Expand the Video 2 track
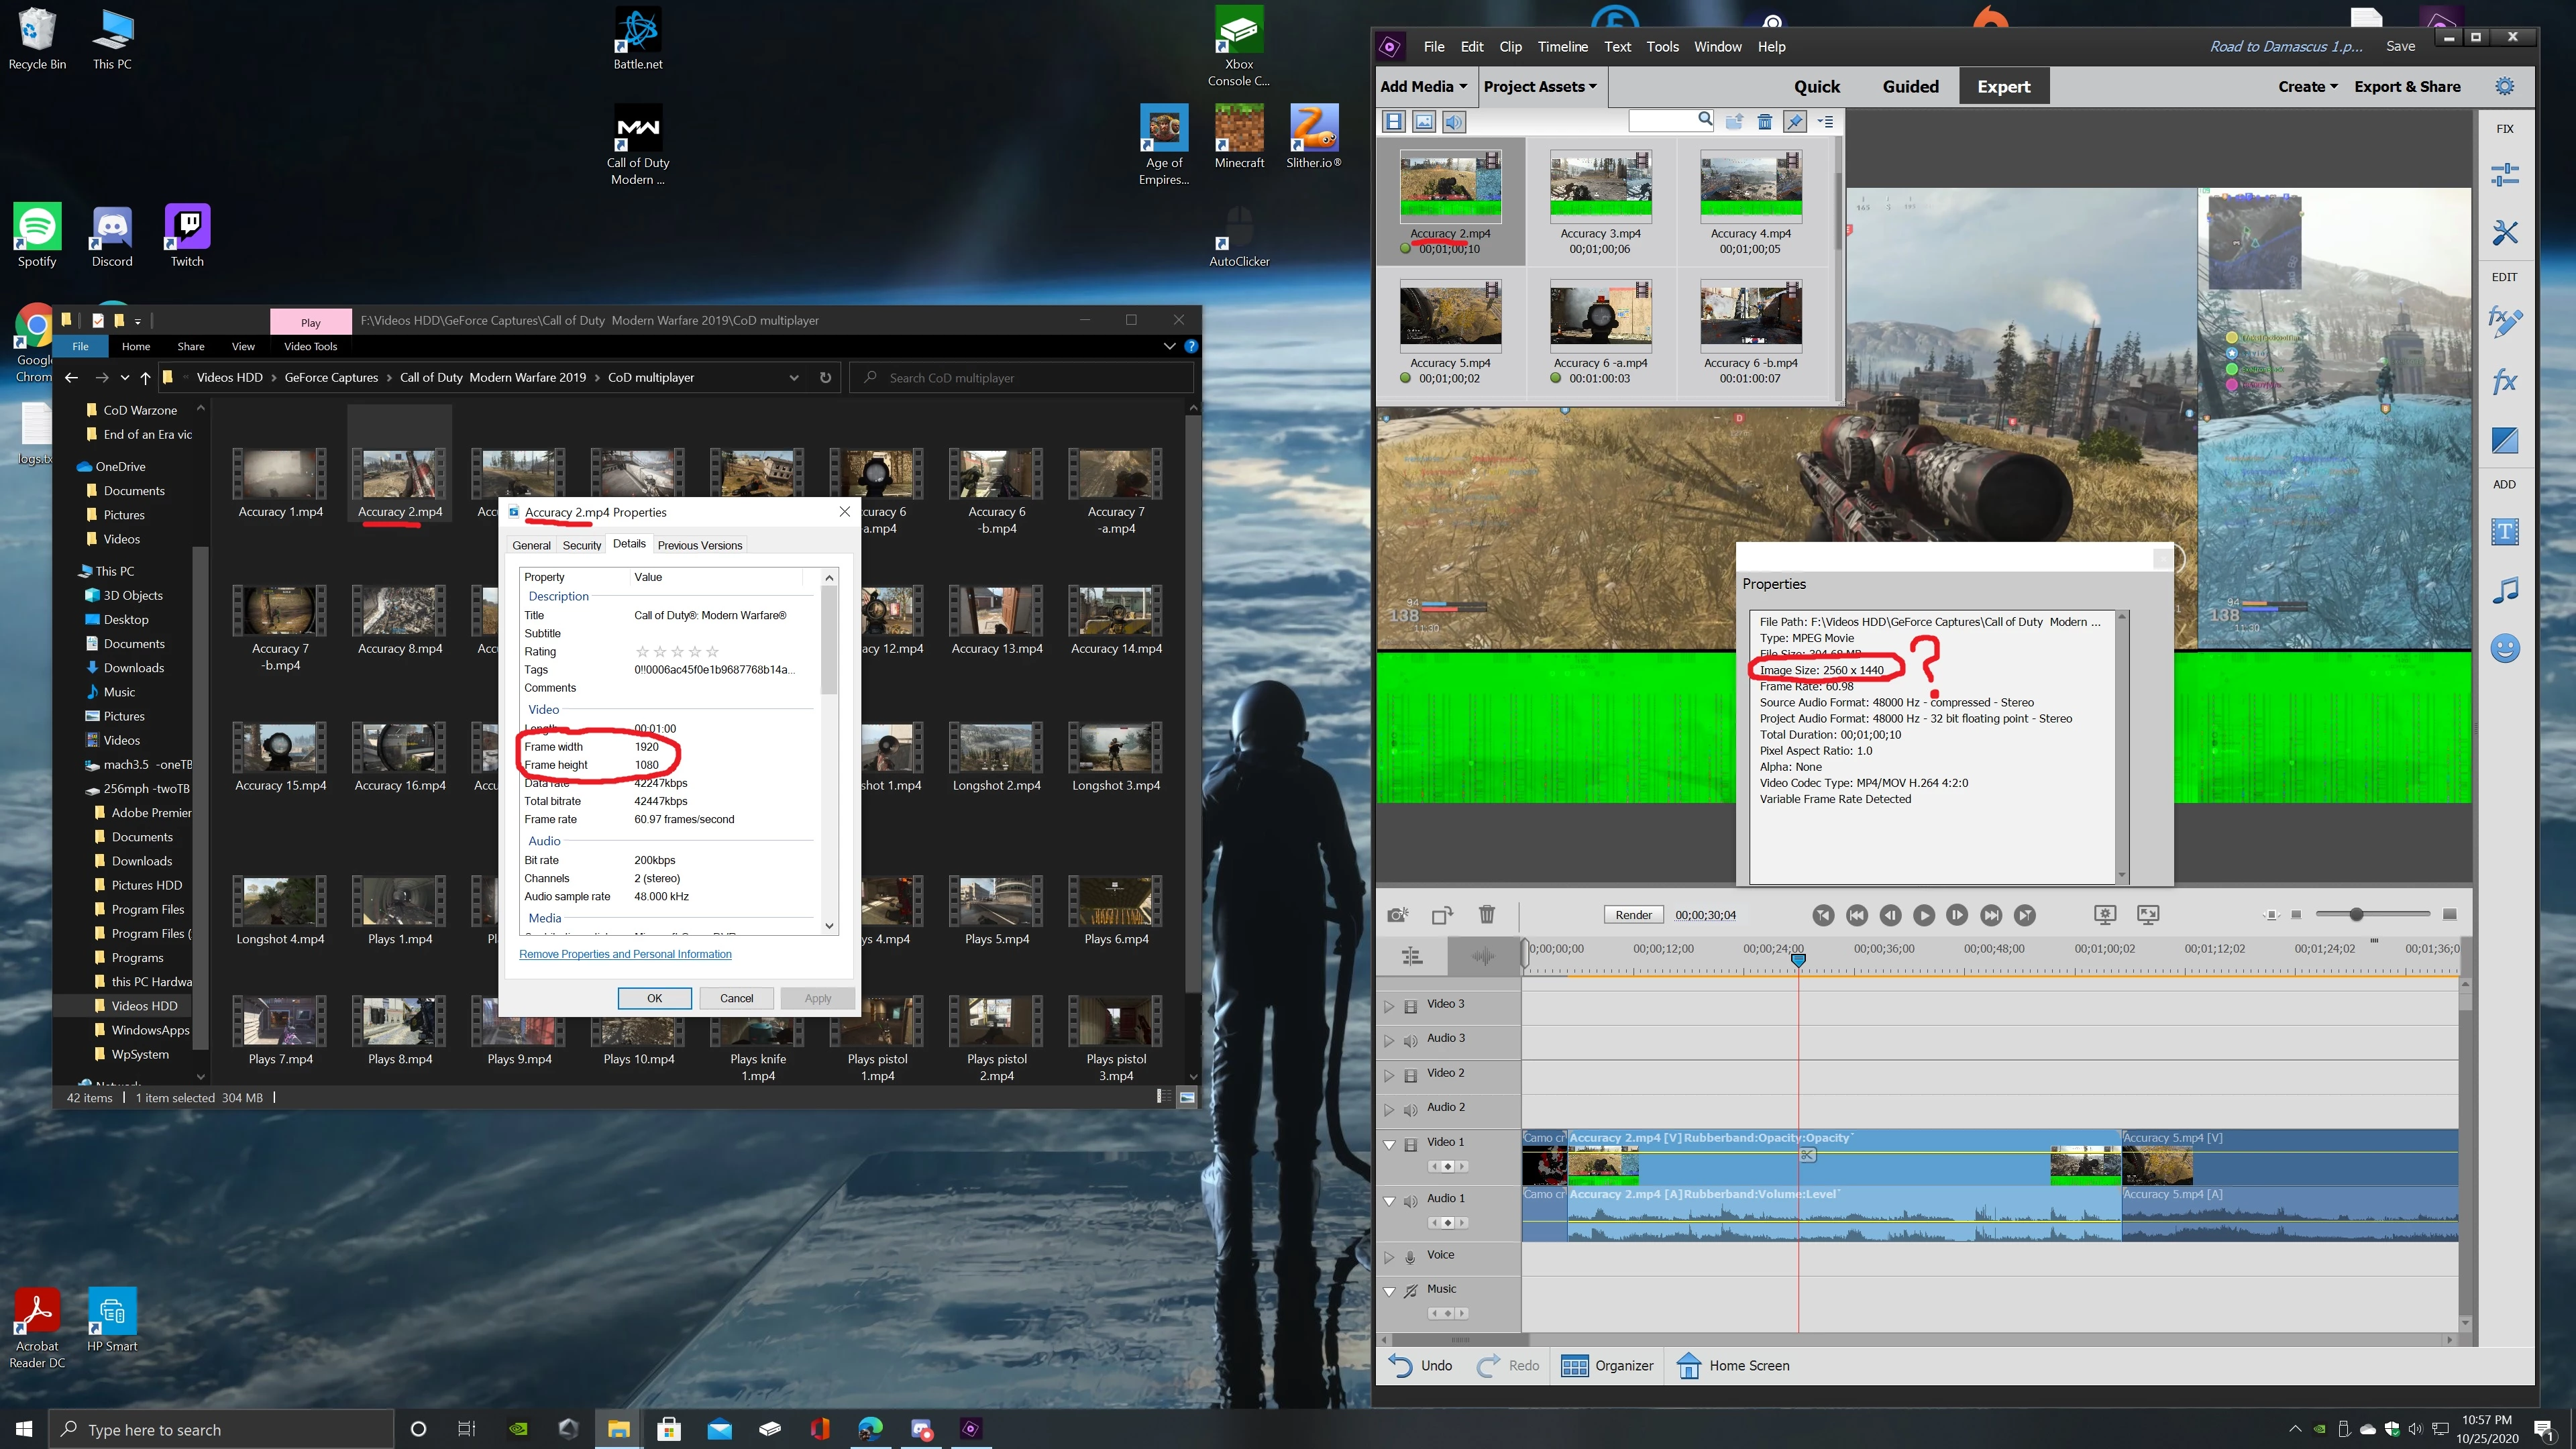Image resolution: width=2576 pixels, height=1449 pixels. 1388,1075
